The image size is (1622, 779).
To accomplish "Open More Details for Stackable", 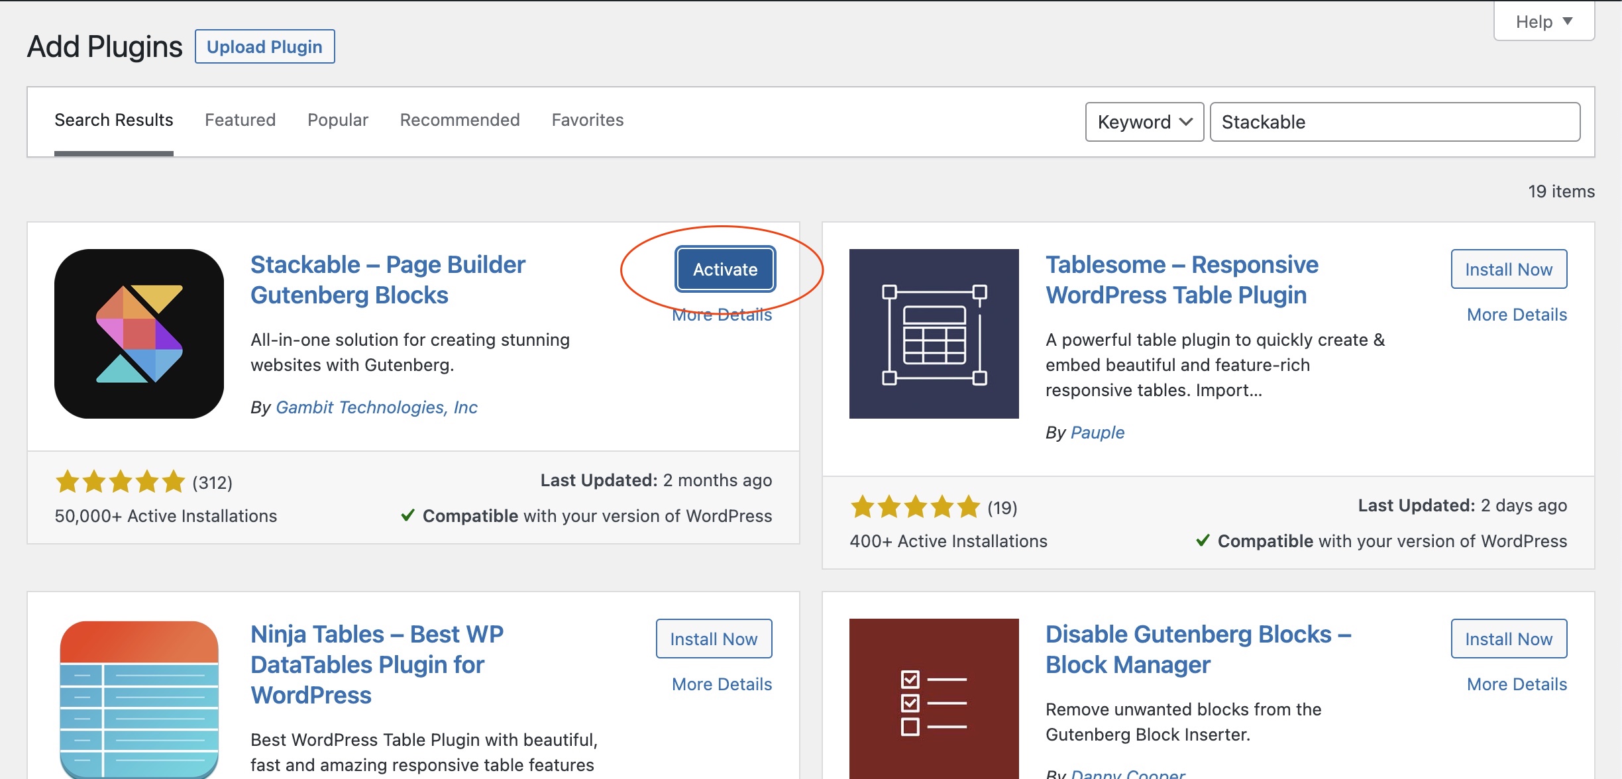I will (x=722, y=315).
